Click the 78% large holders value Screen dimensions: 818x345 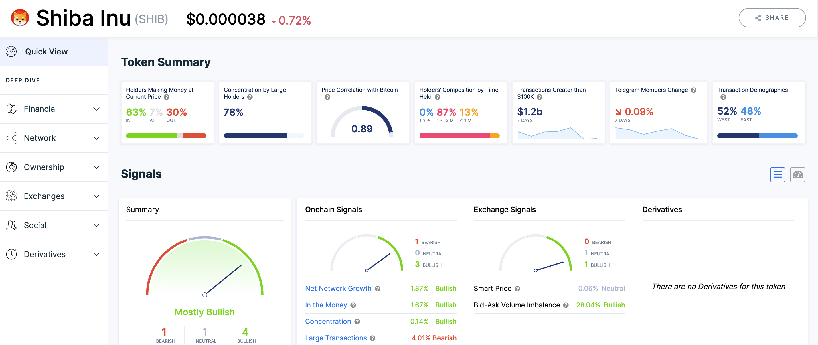click(x=233, y=112)
